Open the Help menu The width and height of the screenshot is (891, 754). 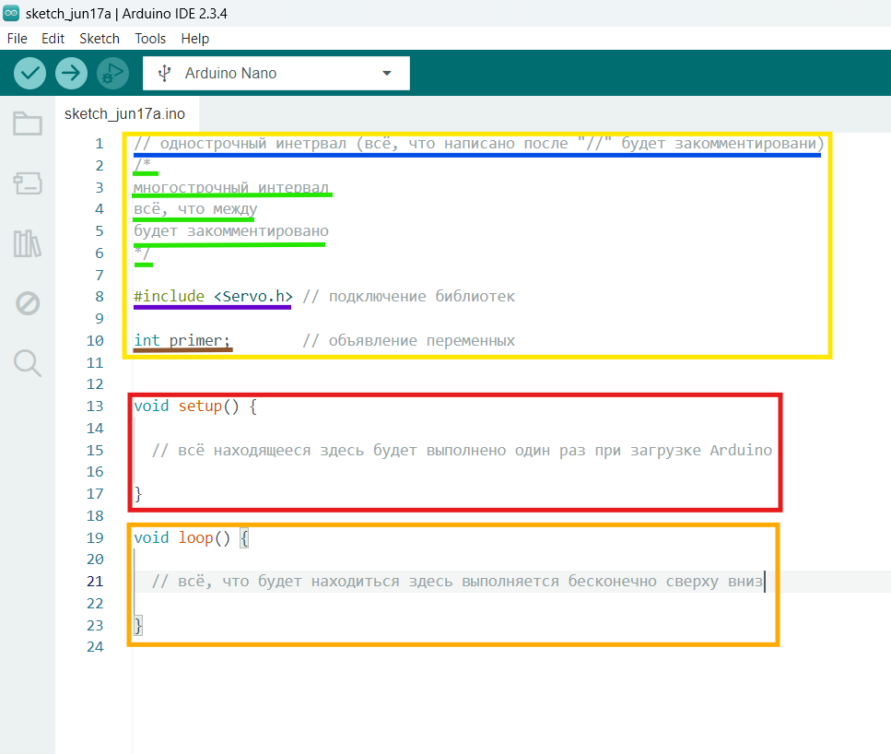(x=195, y=39)
